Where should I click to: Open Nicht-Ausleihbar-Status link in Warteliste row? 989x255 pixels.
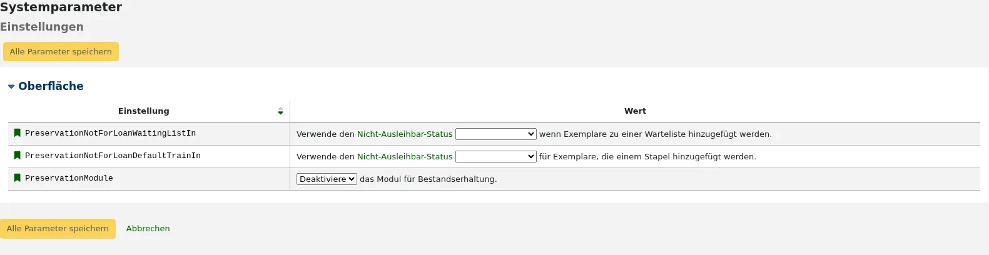405,134
